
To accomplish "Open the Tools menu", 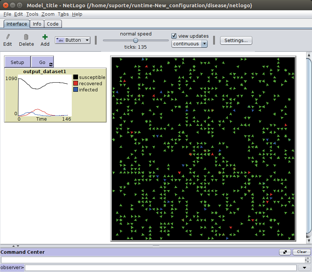I will [32, 14].
